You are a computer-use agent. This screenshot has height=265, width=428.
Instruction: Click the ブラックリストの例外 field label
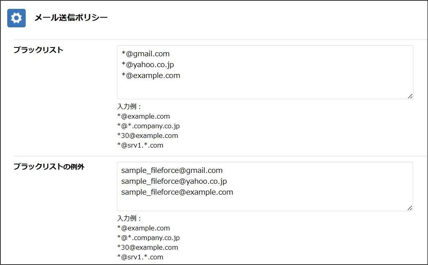[49, 166]
